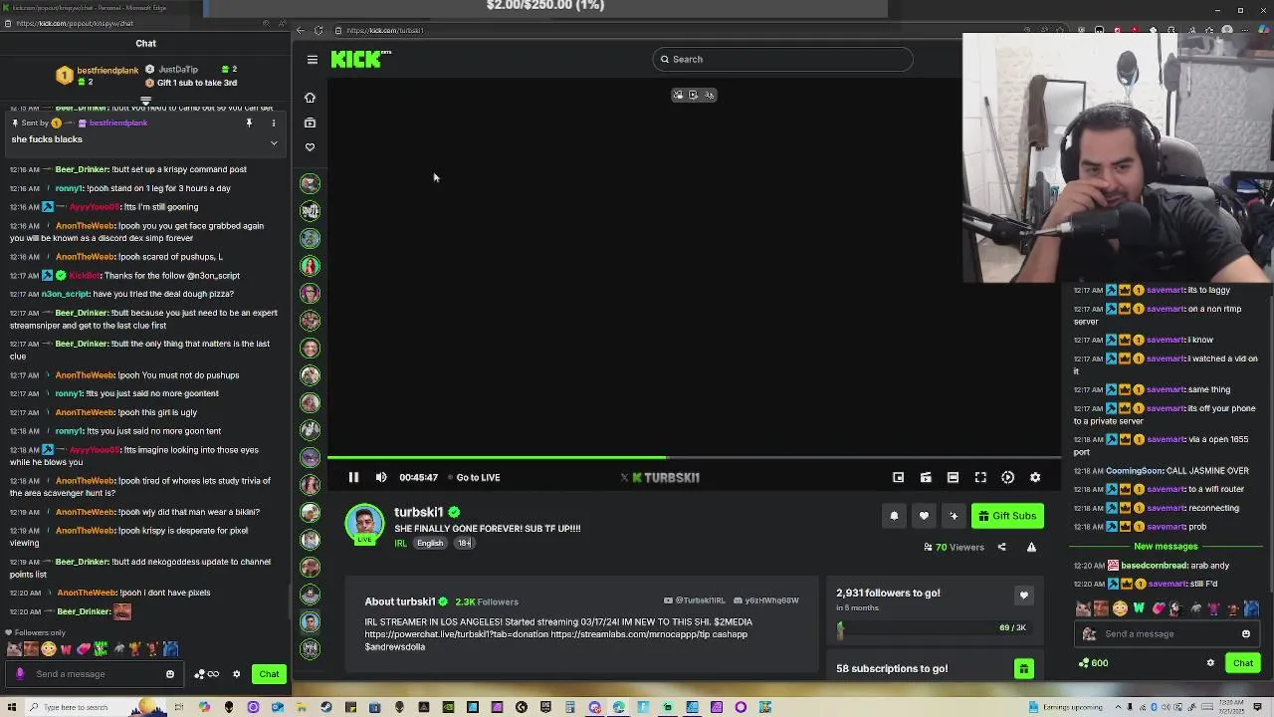
Task: Click the 600 channel points balance
Action: click(x=1093, y=663)
